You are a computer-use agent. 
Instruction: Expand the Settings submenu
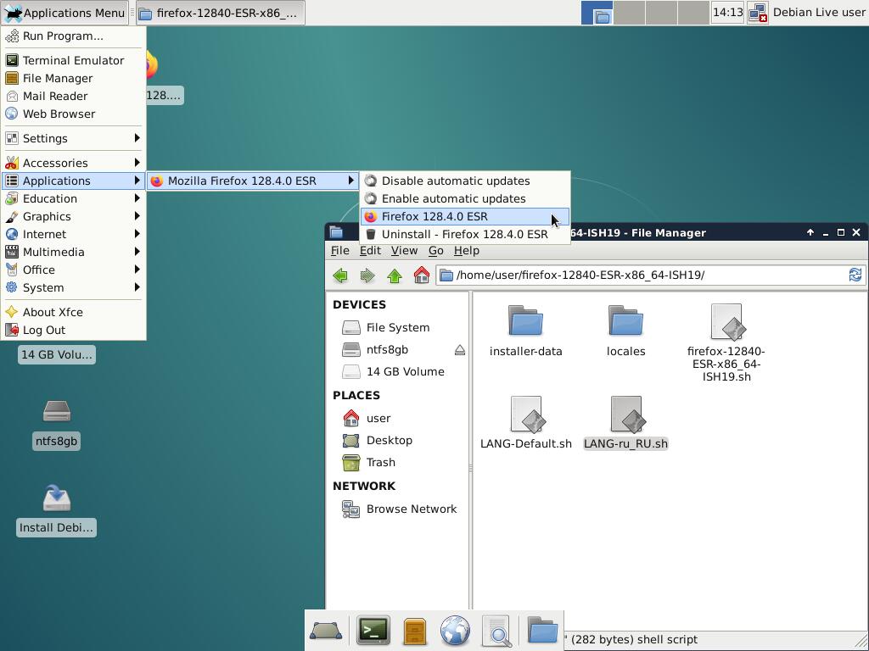tap(73, 138)
